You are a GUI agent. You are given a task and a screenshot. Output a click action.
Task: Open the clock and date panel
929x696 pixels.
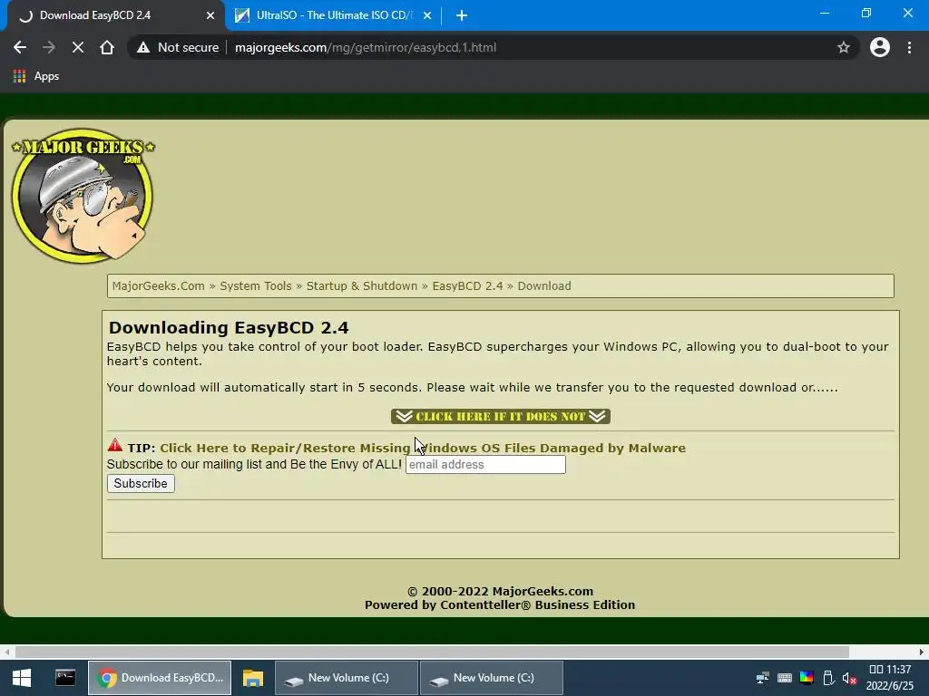point(889,678)
